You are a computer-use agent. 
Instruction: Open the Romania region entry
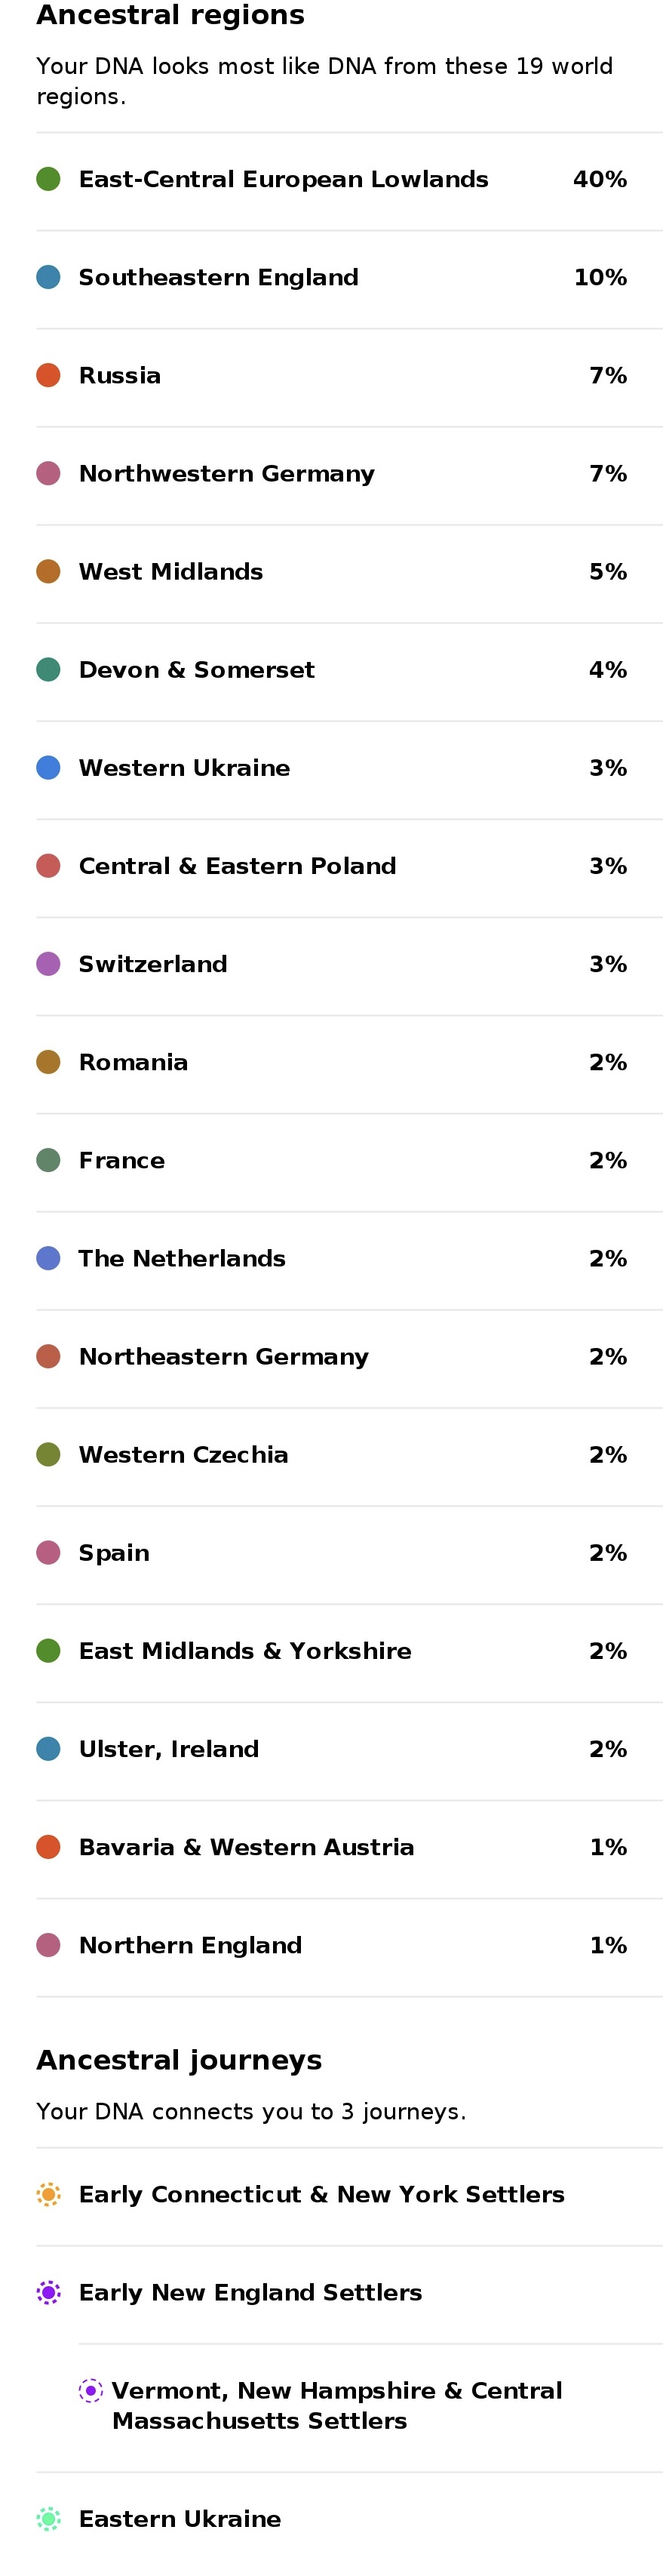349,1062
